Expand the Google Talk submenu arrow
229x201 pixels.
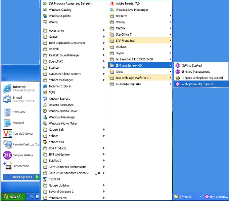pyautogui.click(x=104, y=130)
